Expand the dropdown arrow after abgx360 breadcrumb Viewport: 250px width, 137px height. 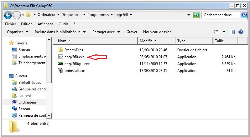click(131, 15)
